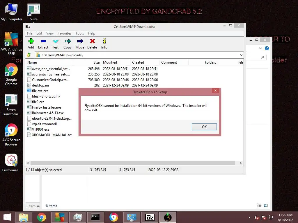The width and height of the screenshot is (298, 223).
Task: Open the Help menu
Action: (x=91, y=33)
